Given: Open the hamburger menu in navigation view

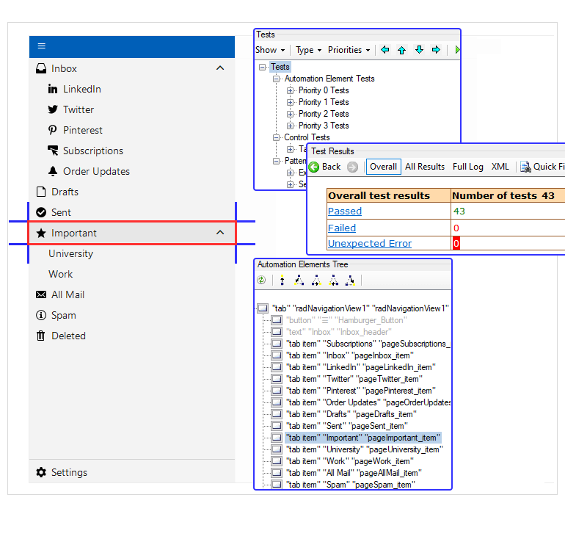Looking at the screenshot, I should (41, 46).
